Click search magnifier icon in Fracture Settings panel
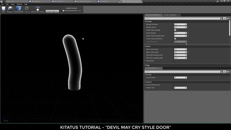Screen dimensions: 231x130 (x=221, y=71)
